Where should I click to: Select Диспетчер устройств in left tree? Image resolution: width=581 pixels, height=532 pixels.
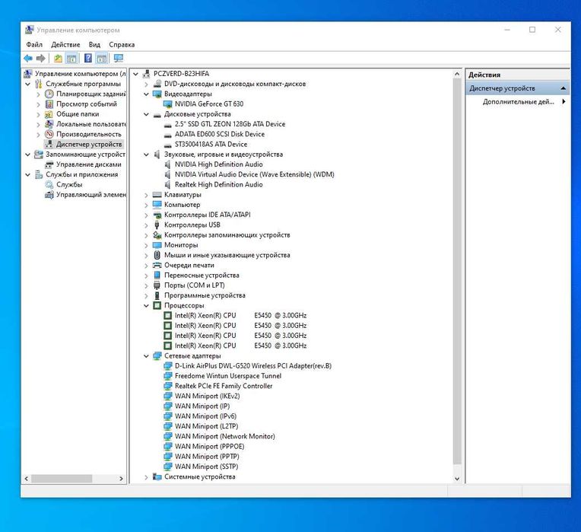pos(89,144)
